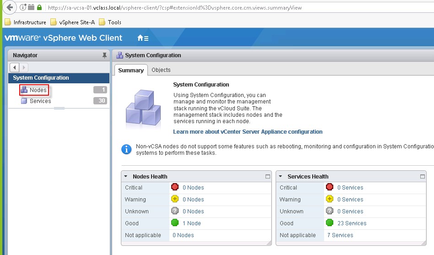Open Learn more about vCenter Server Appliance configuration
Image resolution: width=434 pixels, height=255 pixels.
tap(248, 132)
